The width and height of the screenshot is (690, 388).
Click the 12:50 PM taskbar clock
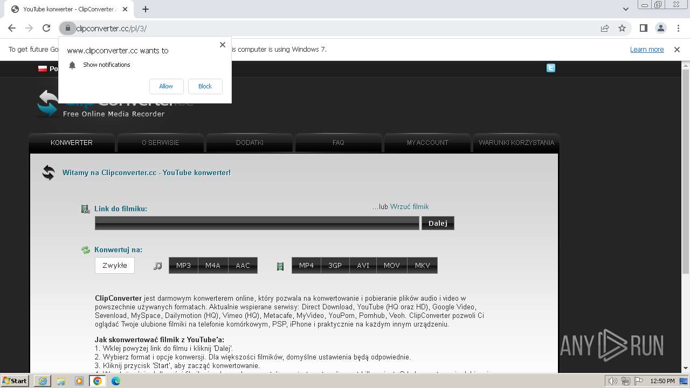(663, 381)
